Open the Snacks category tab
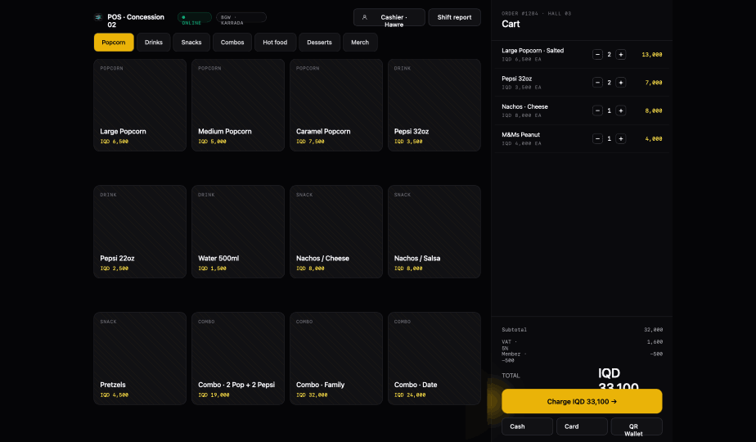The image size is (756, 442). (191, 43)
